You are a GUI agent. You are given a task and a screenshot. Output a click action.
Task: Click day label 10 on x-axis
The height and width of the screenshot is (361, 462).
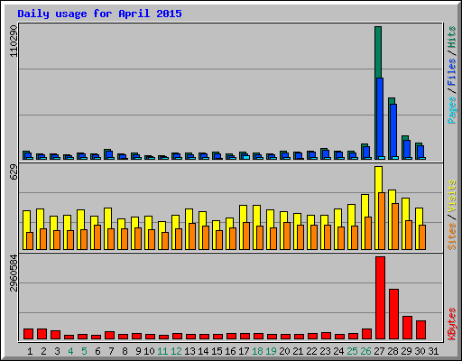149,351
